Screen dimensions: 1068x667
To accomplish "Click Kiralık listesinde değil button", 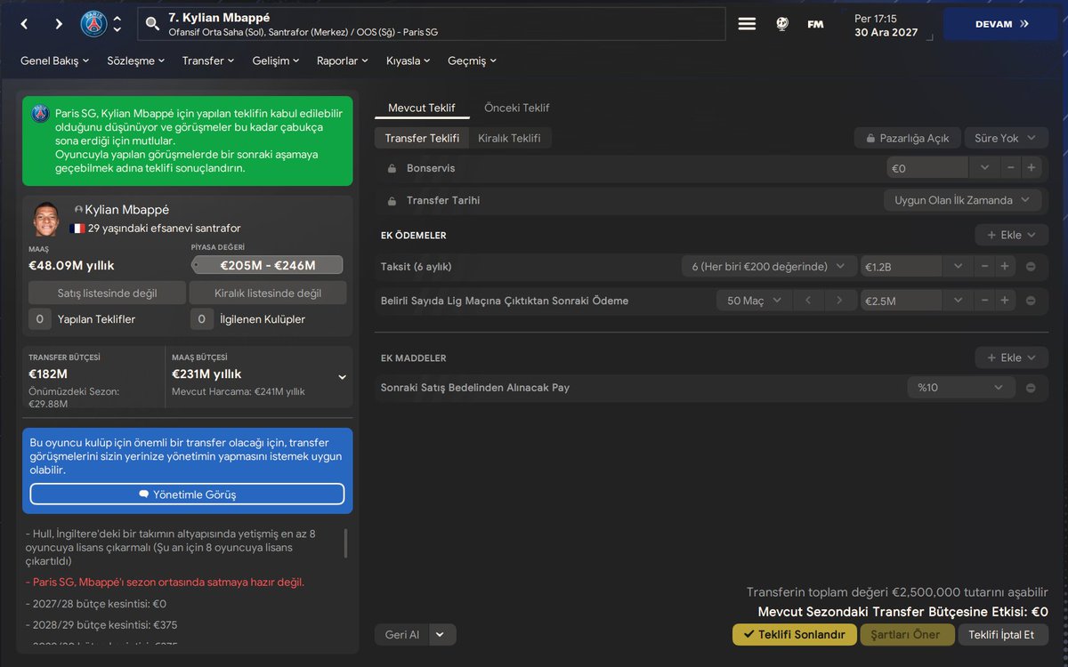I will click(x=268, y=293).
